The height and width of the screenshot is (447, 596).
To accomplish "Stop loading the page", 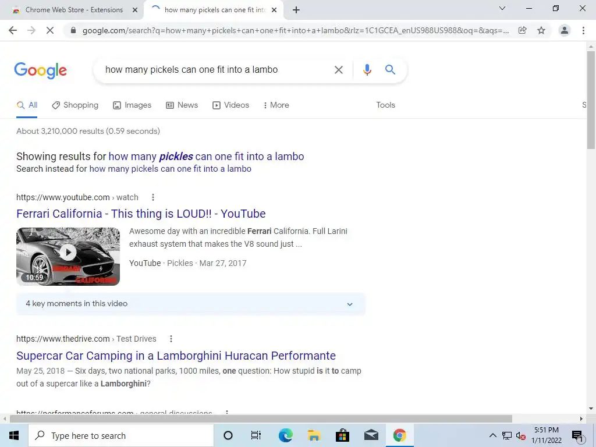I will [50, 30].
